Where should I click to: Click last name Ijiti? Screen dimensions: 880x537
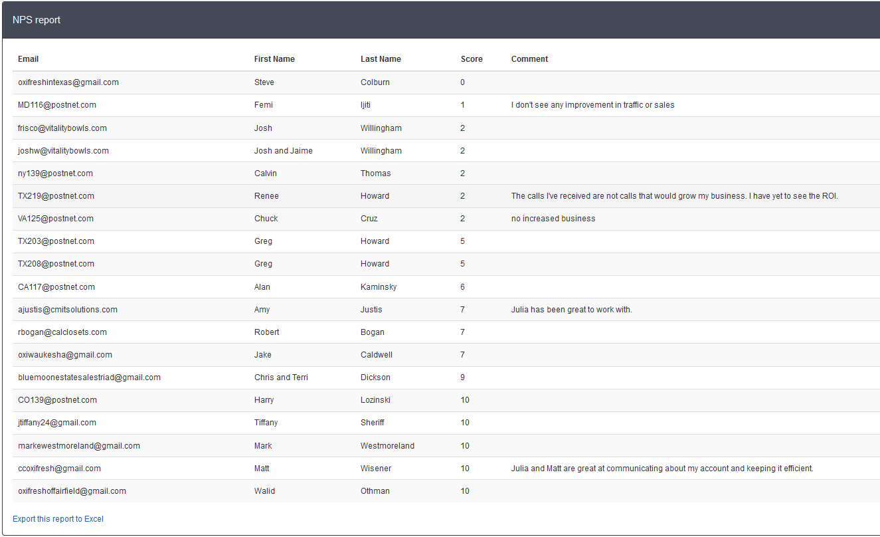[x=367, y=105]
